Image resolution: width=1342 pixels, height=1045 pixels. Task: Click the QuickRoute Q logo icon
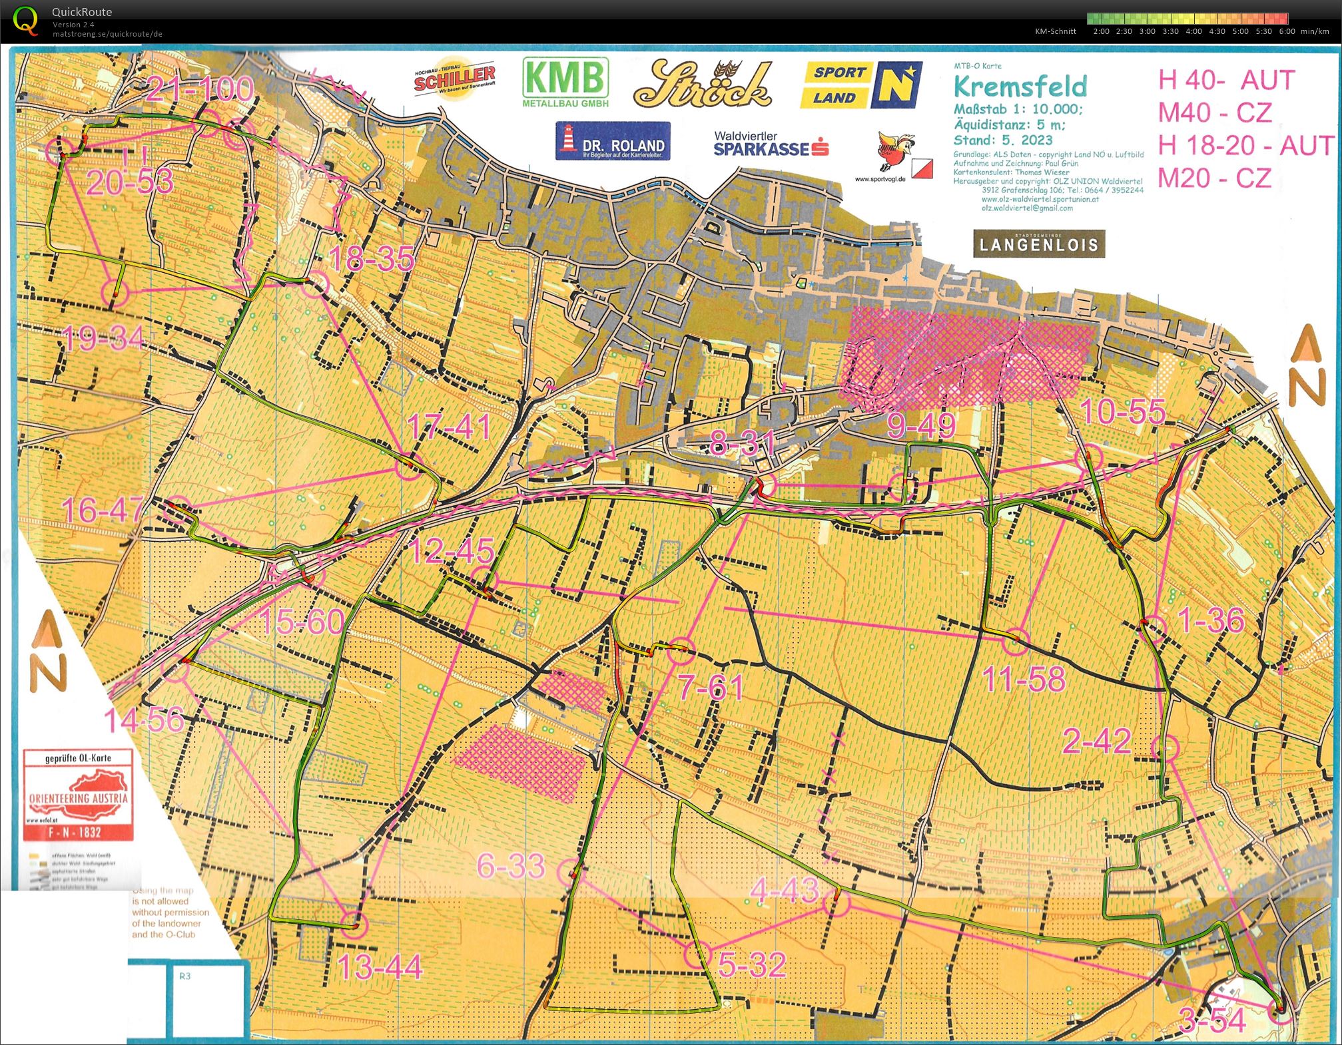tap(26, 21)
